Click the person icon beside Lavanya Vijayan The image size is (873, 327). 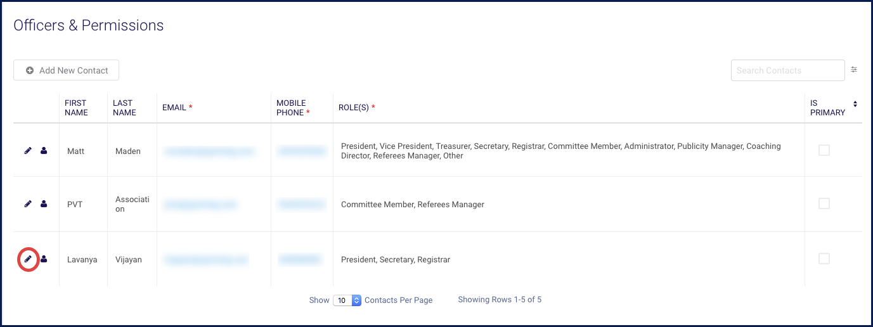point(44,259)
